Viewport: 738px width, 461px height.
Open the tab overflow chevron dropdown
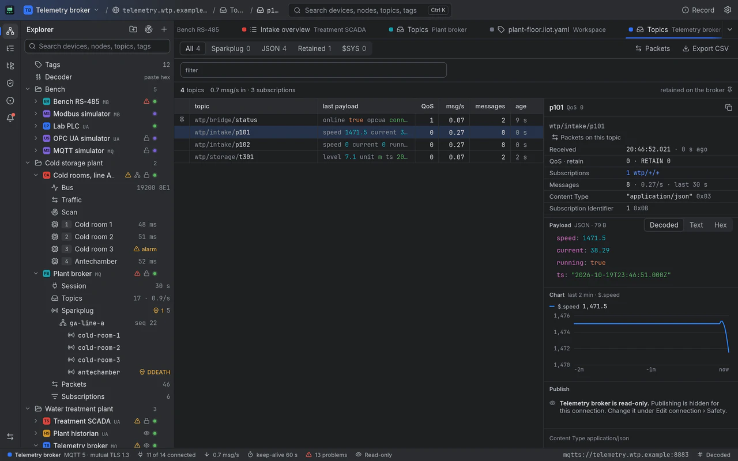729,29
